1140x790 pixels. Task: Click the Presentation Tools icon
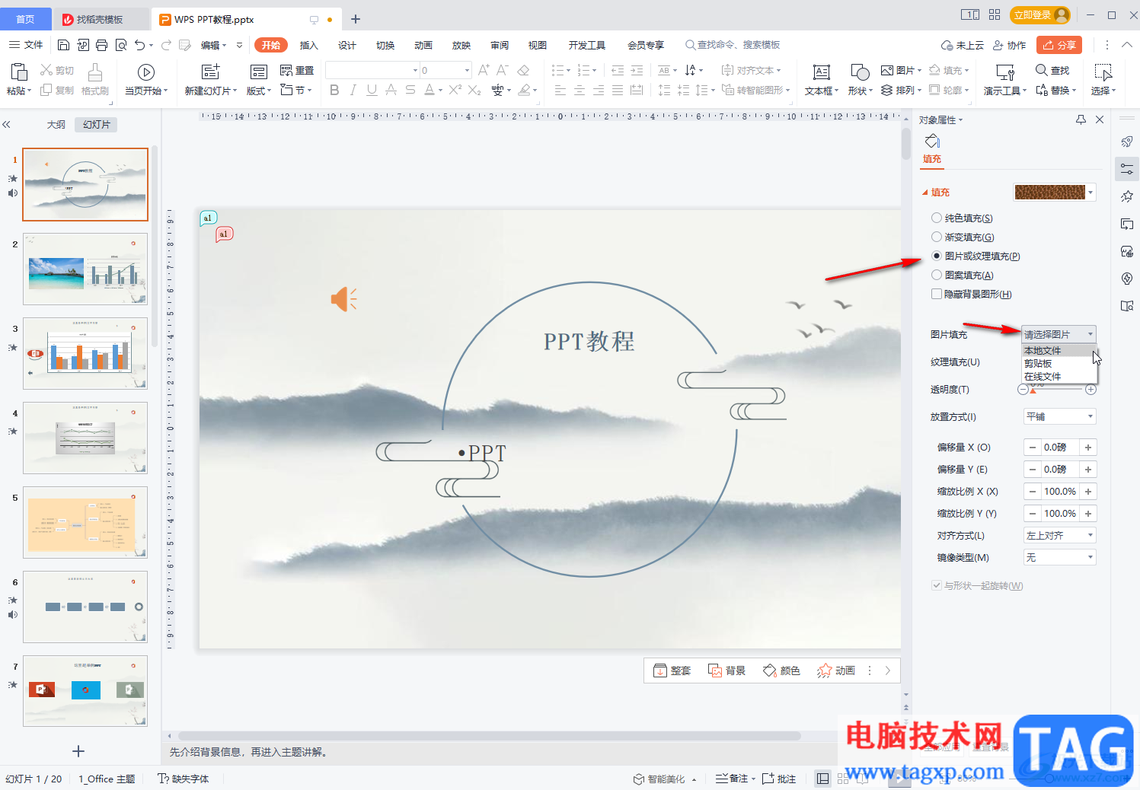[1005, 72]
